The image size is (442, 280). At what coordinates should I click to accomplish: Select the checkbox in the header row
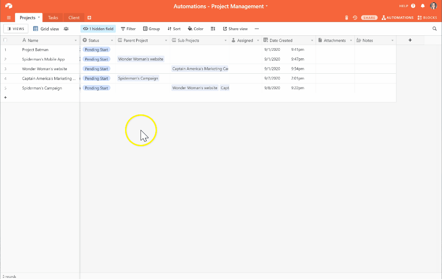5,40
